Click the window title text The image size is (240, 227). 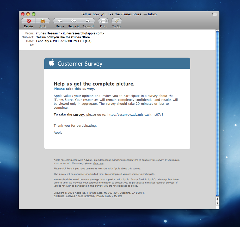[x=119, y=14]
